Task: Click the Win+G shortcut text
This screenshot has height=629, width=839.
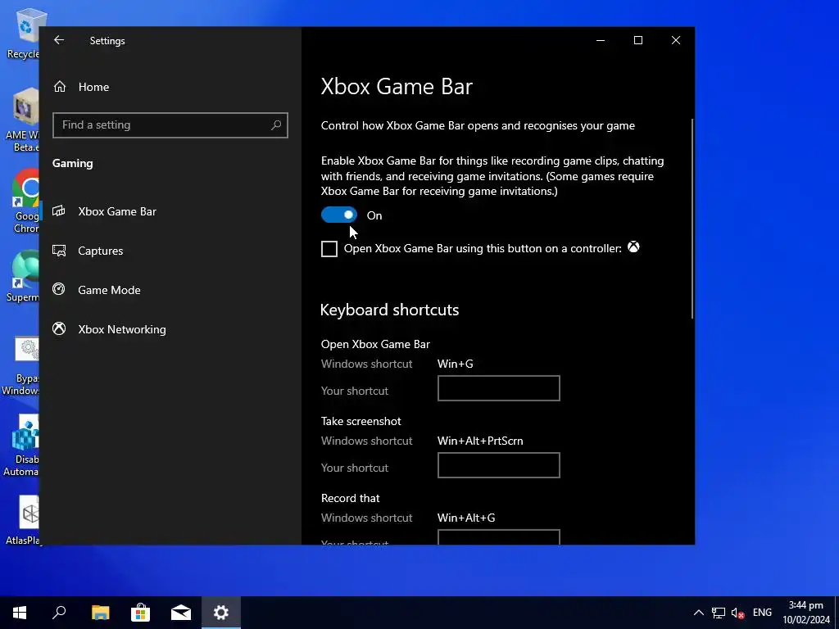Action: [456, 364]
